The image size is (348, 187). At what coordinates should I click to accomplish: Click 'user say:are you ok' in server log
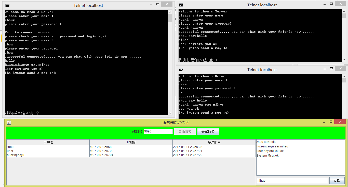(x=270, y=151)
